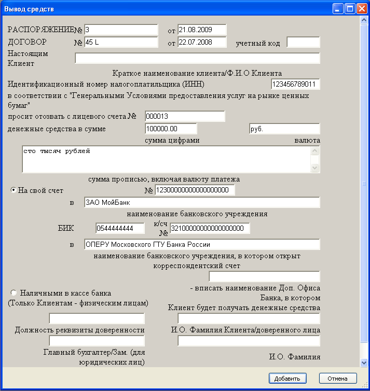
Task: Click the own account number field 12300000000000000000
Action: point(195,190)
